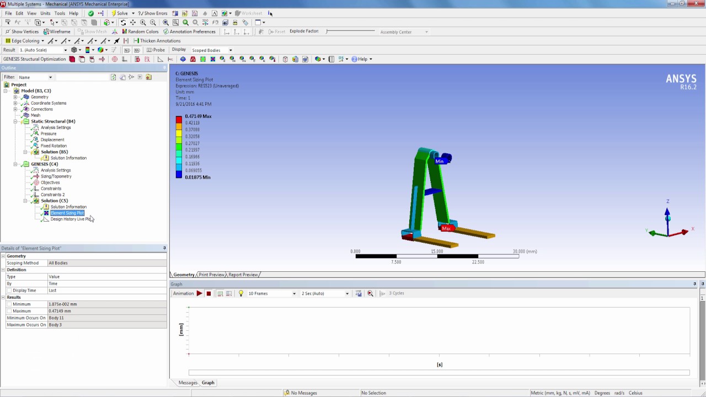
Task: Click the zoom icon in Graph toolbar
Action: coord(370,293)
